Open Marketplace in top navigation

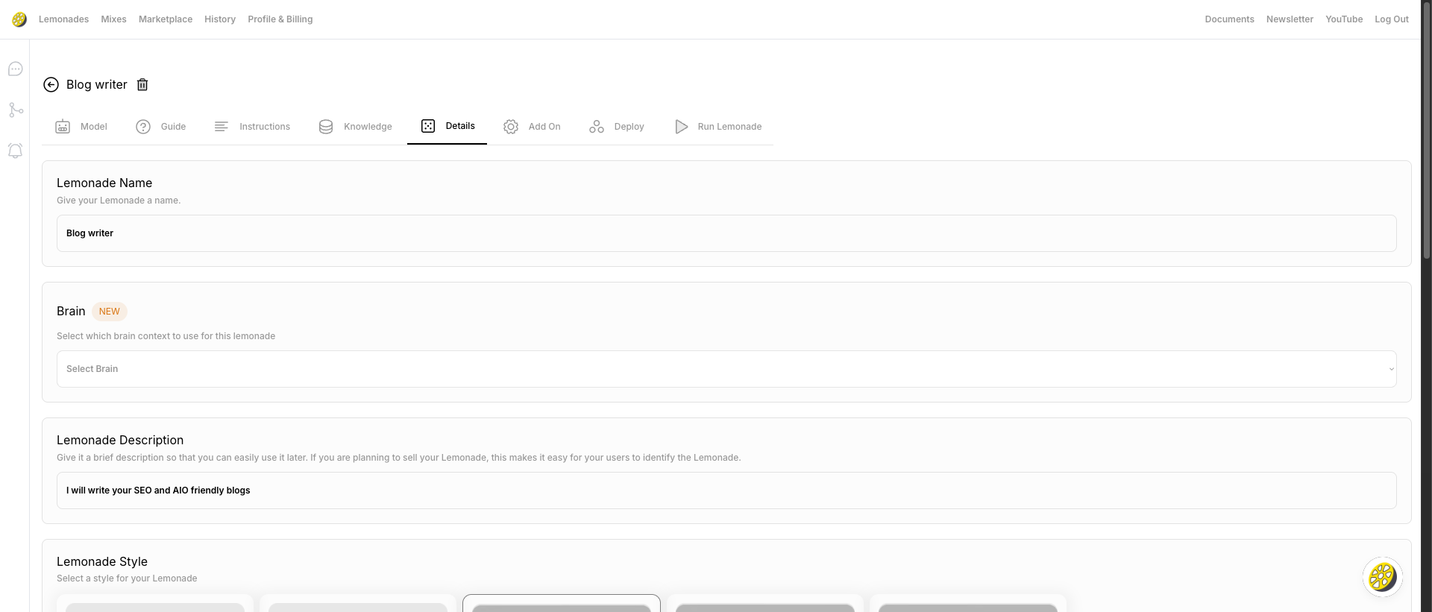166,19
